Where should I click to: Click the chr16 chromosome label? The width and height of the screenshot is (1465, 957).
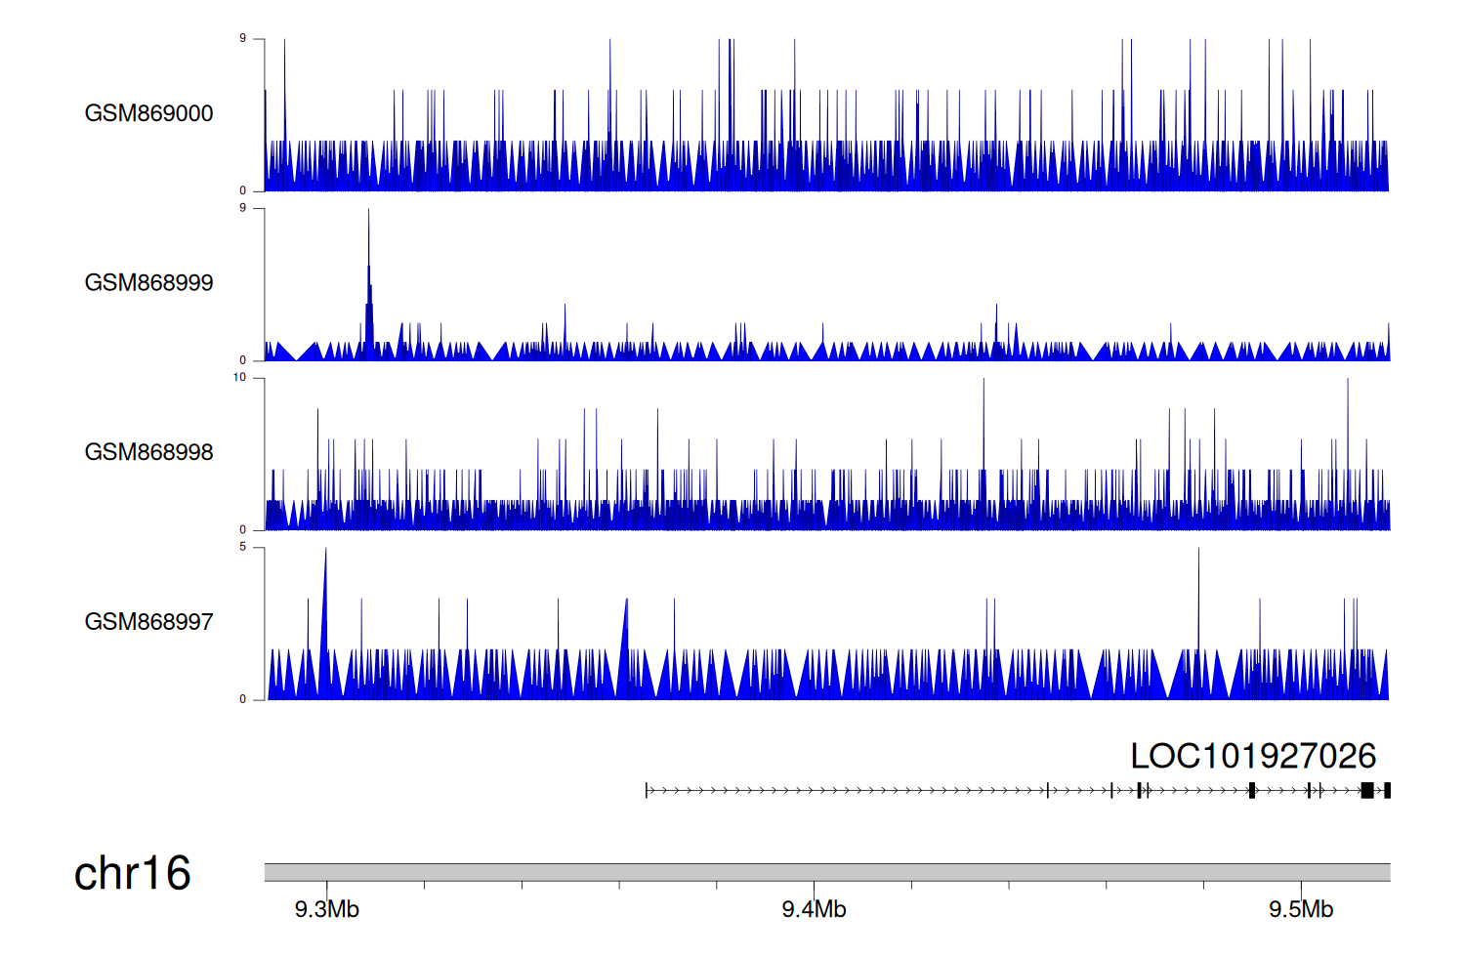[132, 873]
